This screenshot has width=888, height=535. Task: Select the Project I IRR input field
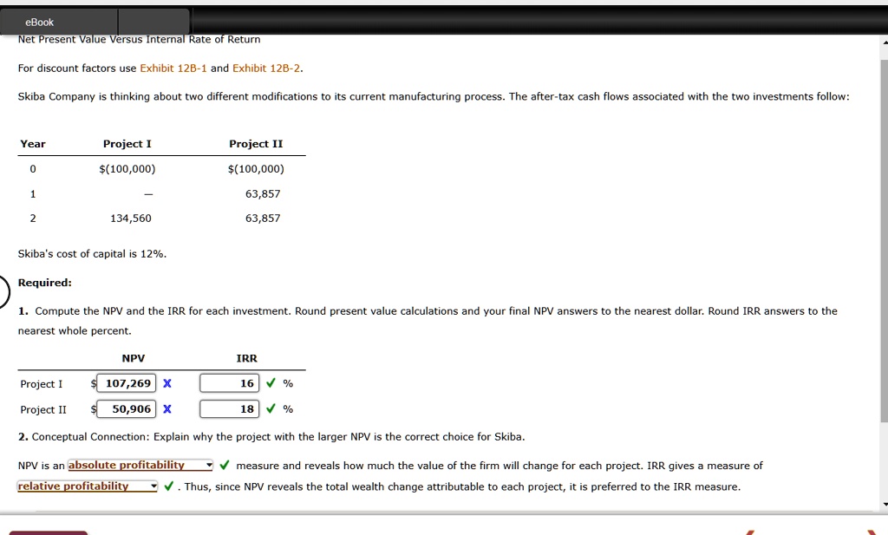pos(227,382)
